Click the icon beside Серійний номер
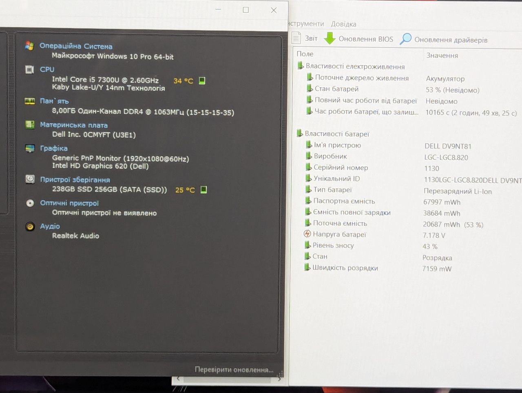 click(x=309, y=167)
